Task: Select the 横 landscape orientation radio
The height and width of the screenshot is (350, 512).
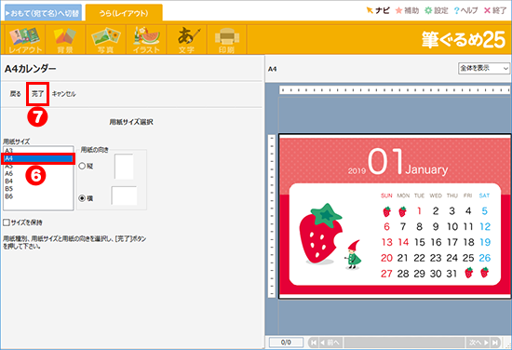Action: (x=82, y=198)
